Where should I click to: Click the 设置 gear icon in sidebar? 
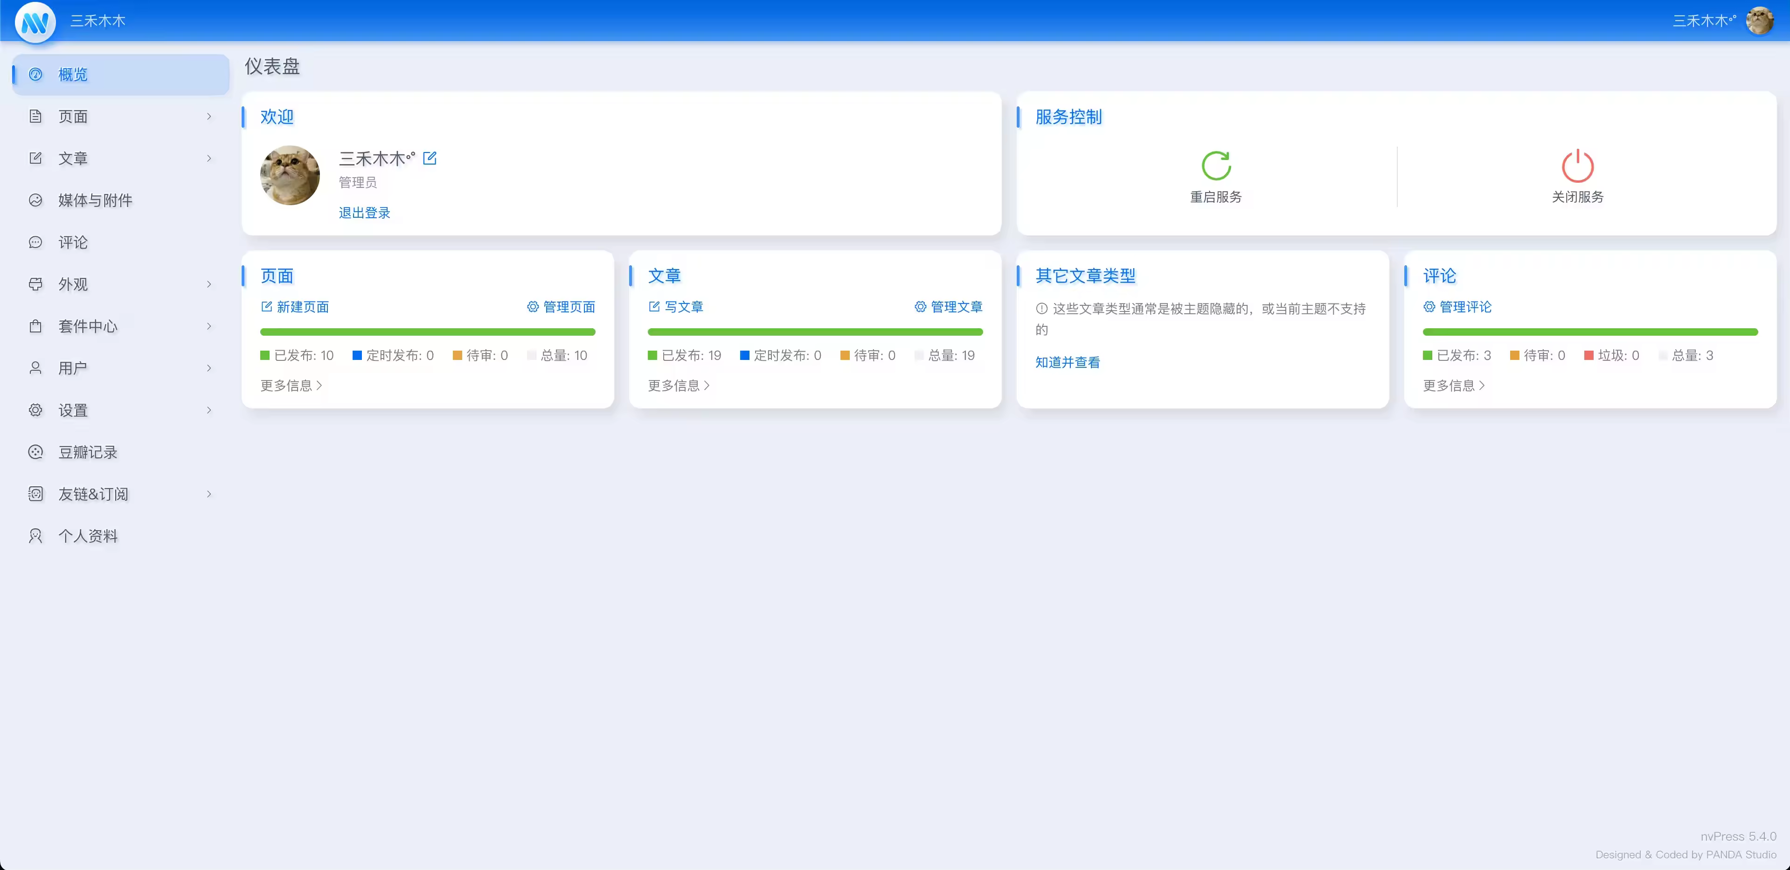[x=35, y=410]
